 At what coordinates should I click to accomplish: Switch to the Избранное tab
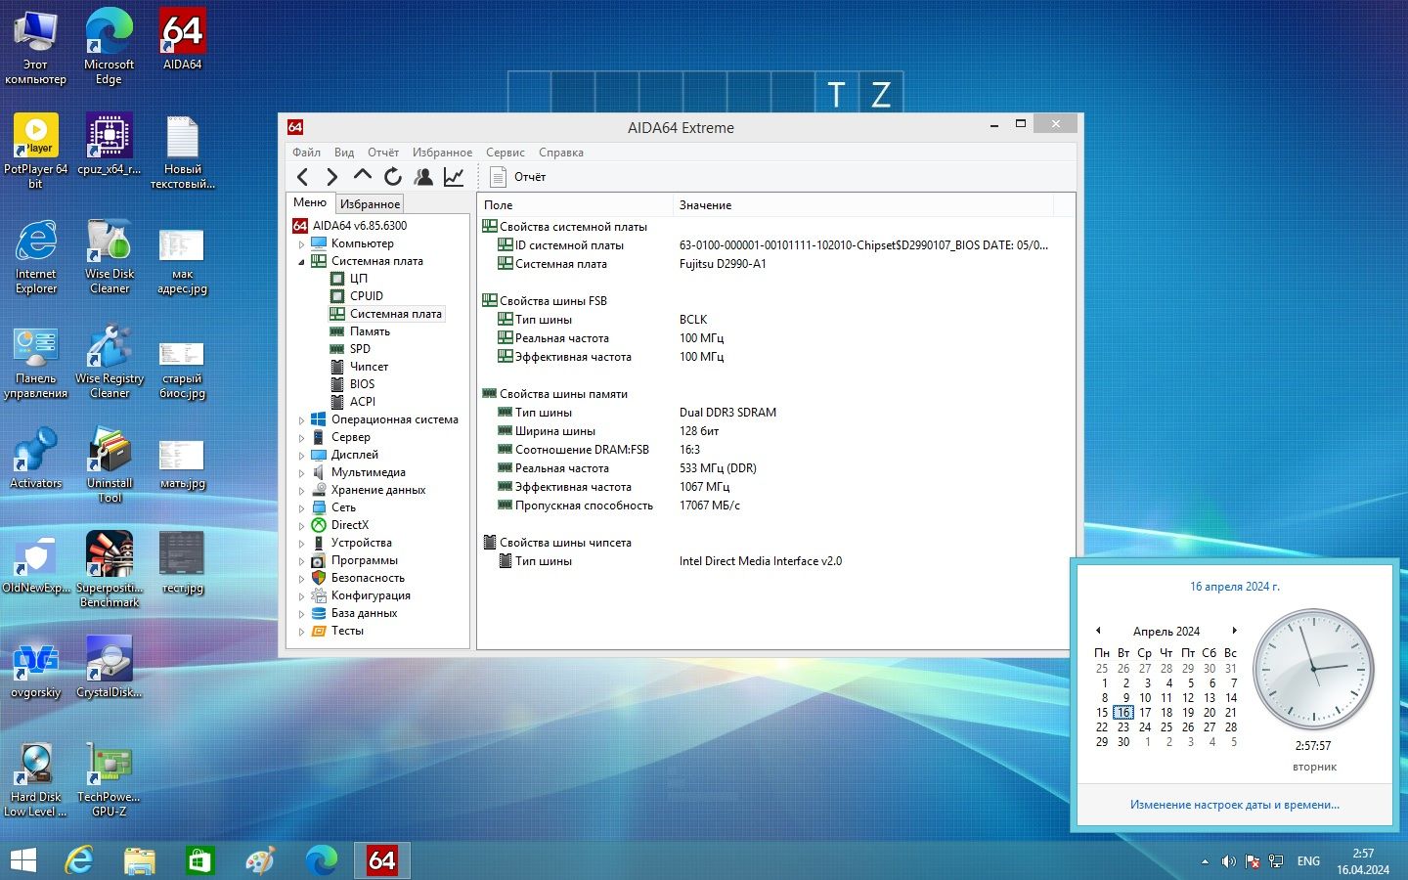pos(370,204)
